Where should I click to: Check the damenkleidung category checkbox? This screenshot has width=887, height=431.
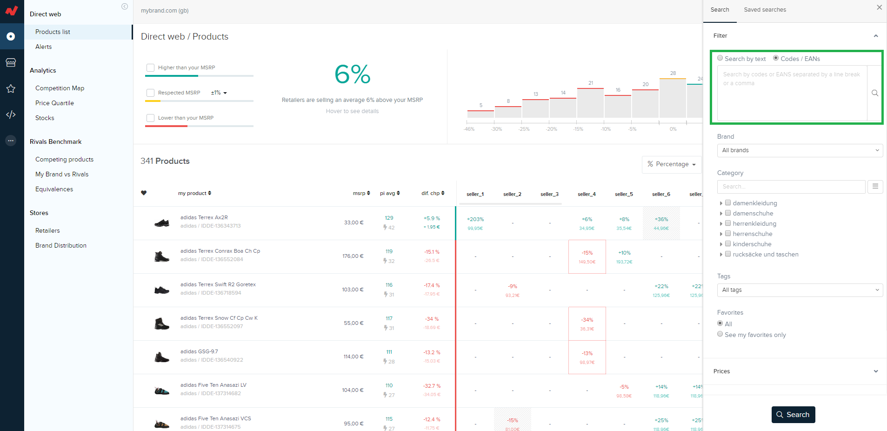point(728,202)
